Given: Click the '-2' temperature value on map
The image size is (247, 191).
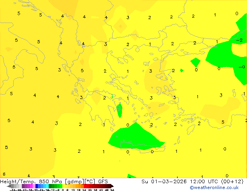Looking at the screenshot, I should point(240,40).
